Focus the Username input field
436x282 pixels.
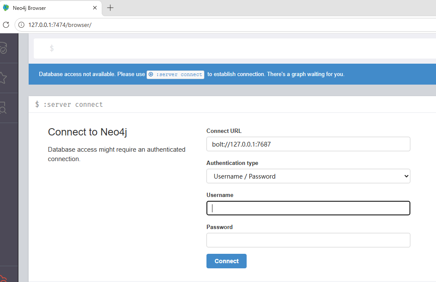point(308,208)
